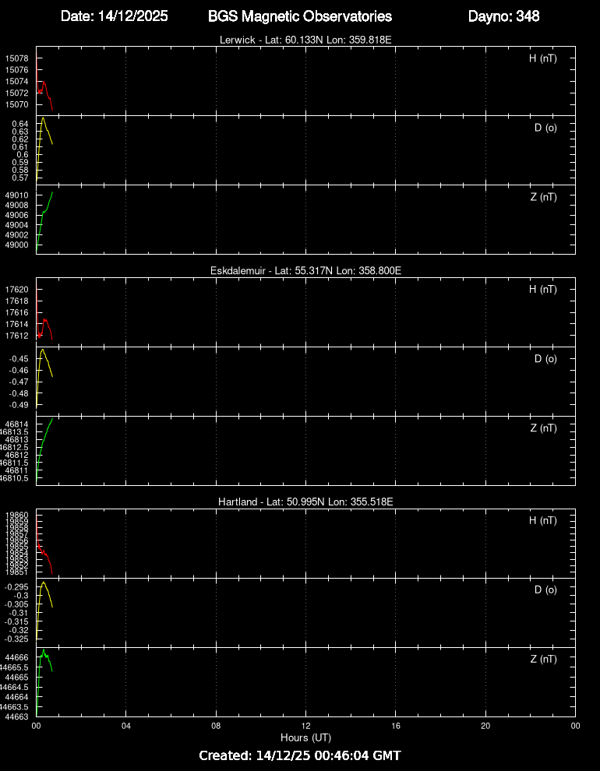
Task: Click the 15078 y-axis tick in Lerwick H
Action: pyautogui.click(x=17, y=58)
